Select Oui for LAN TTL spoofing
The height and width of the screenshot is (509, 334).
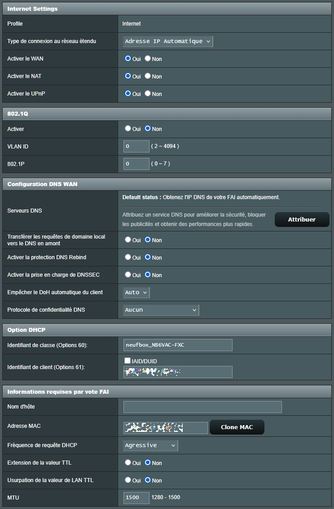click(x=128, y=480)
